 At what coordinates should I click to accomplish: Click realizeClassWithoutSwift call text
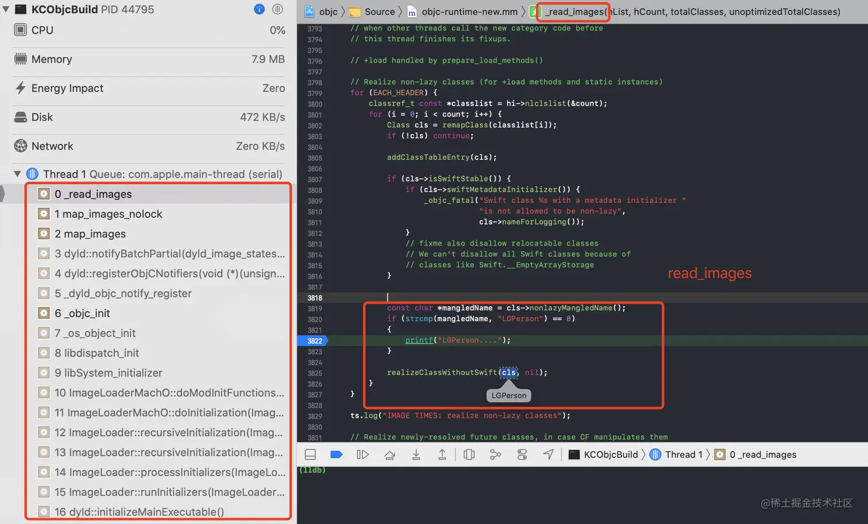click(441, 372)
